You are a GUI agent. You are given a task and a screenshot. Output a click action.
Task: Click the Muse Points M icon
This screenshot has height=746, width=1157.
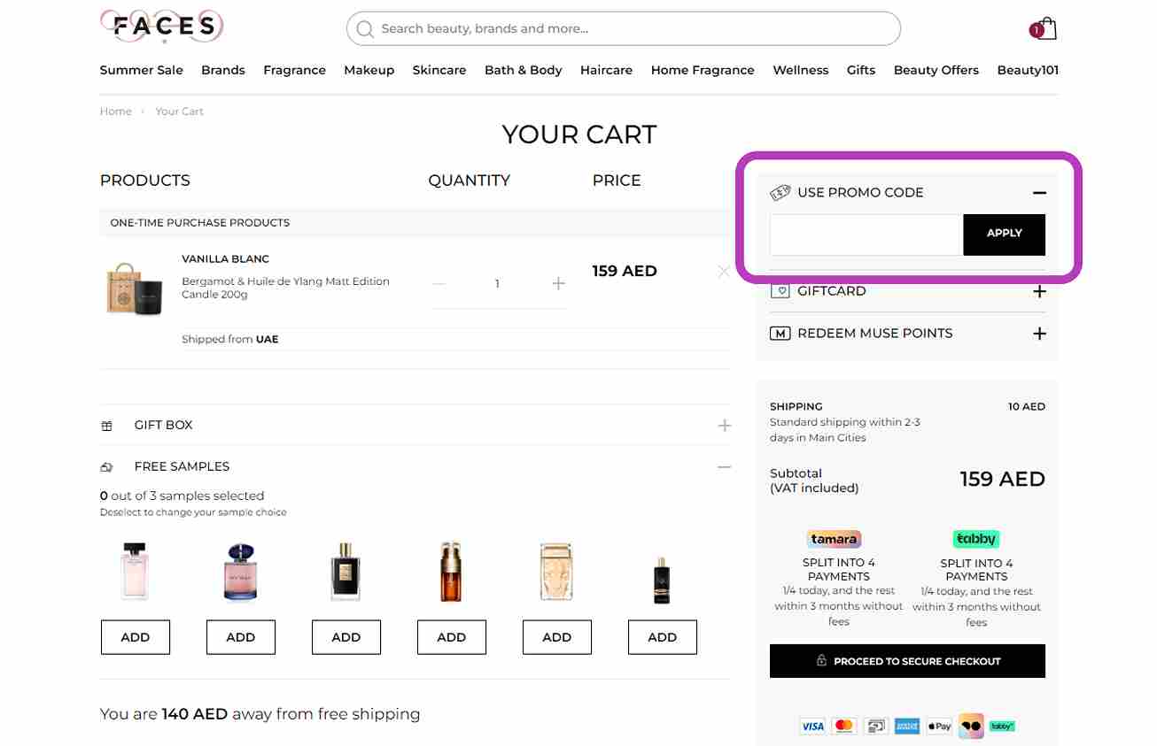780,334
